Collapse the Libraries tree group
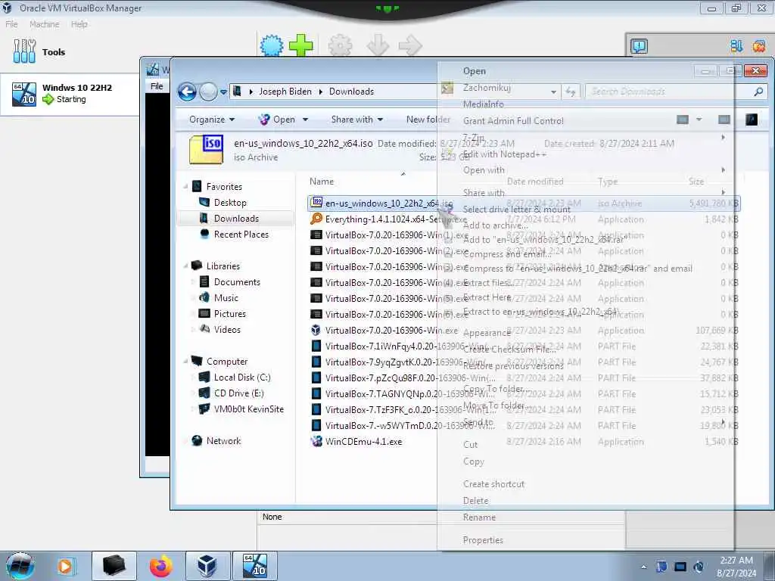Viewport: 775px width, 581px height. (186, 266)
